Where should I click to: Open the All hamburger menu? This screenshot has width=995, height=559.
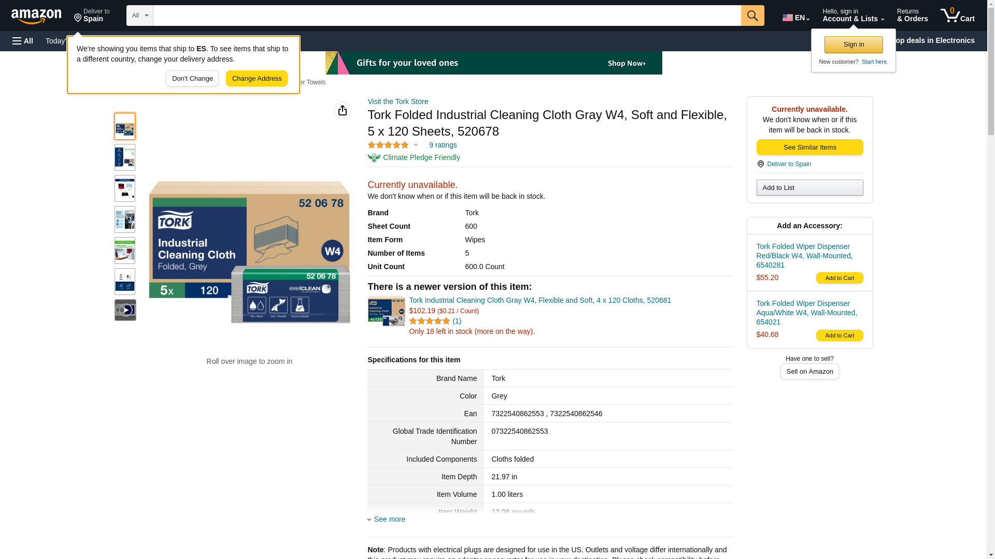tap(23, 41)
